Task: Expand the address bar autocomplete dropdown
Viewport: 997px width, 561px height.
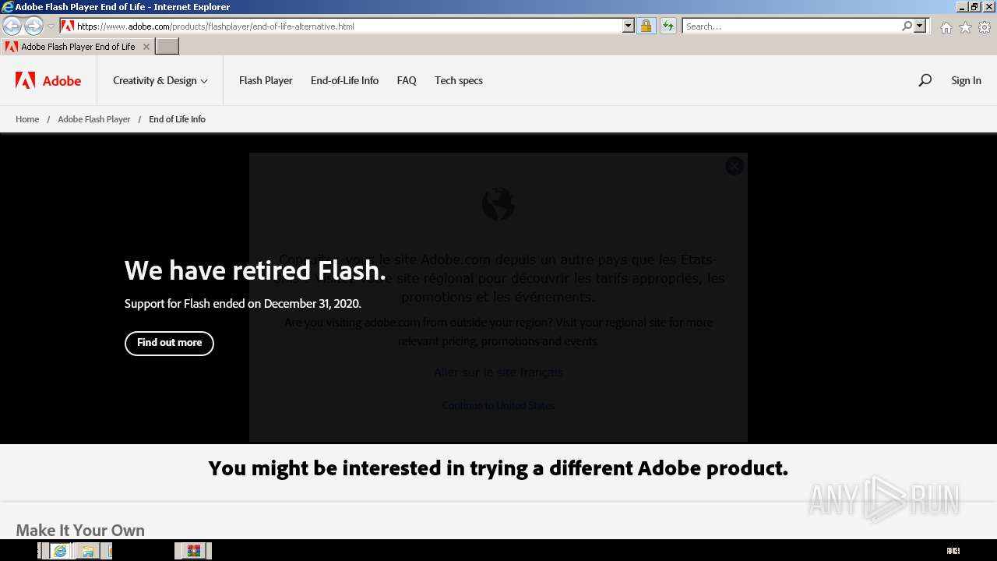Action: tap(629, 26)
